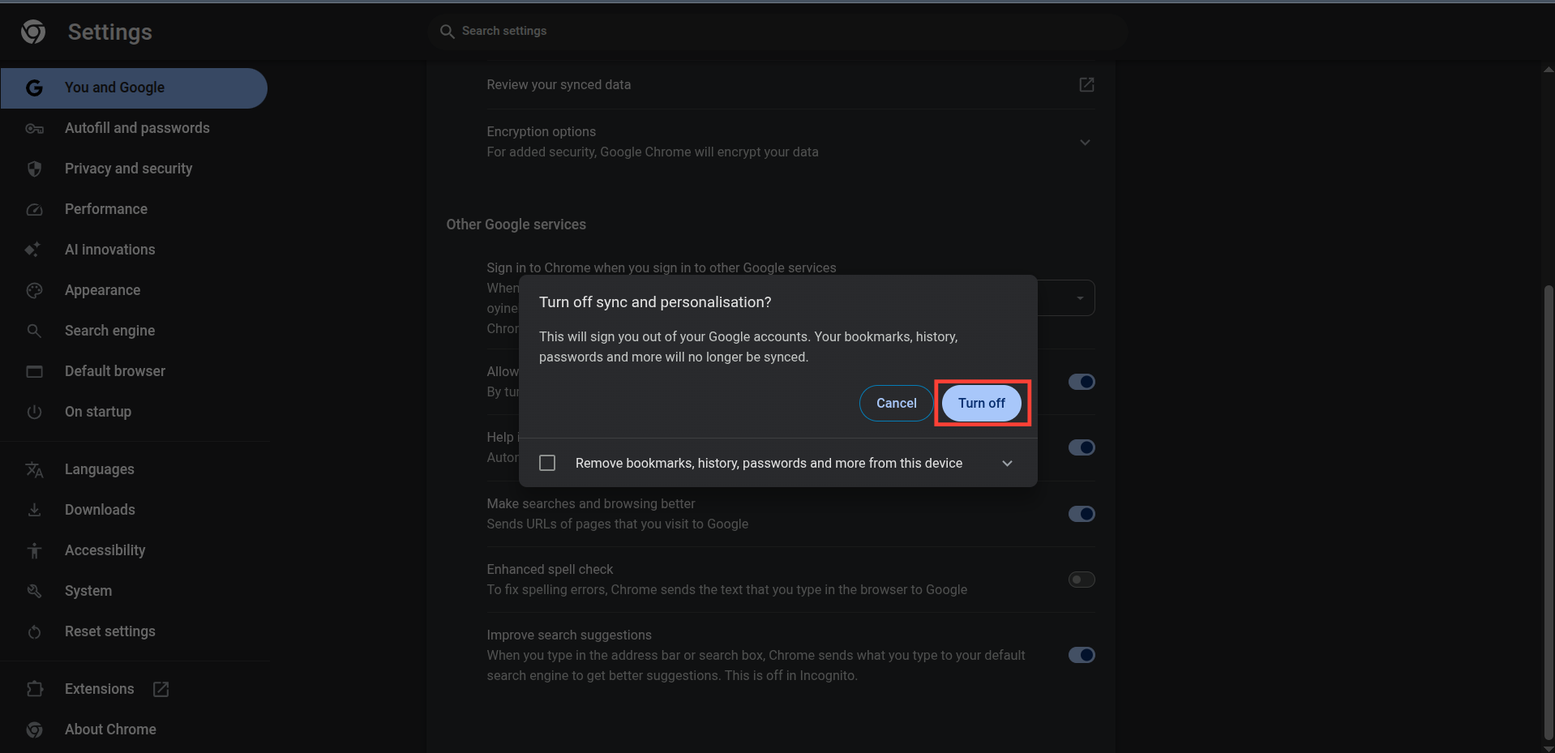Open the Review your synced data link

pos(1086,84)
